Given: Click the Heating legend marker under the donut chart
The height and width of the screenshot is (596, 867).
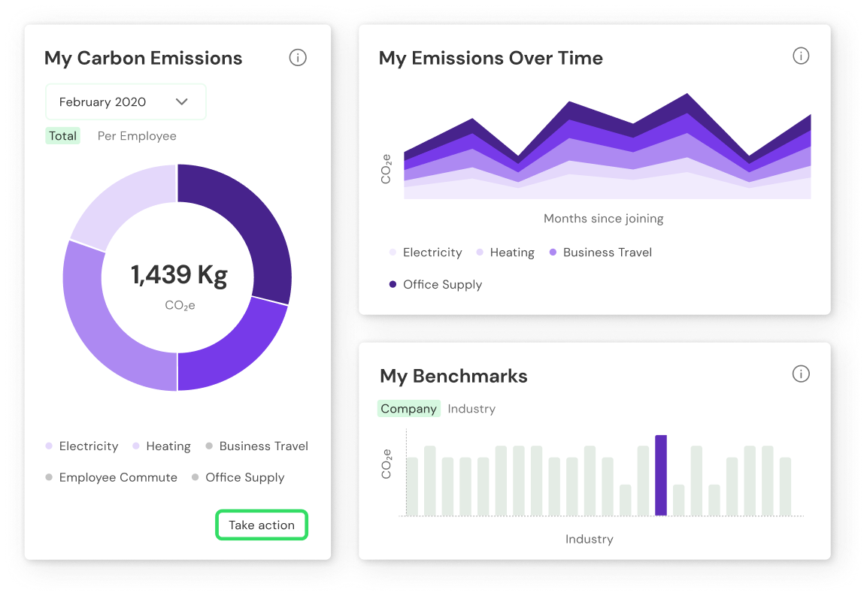Looking at the screenshot, I should pos(135,446).
